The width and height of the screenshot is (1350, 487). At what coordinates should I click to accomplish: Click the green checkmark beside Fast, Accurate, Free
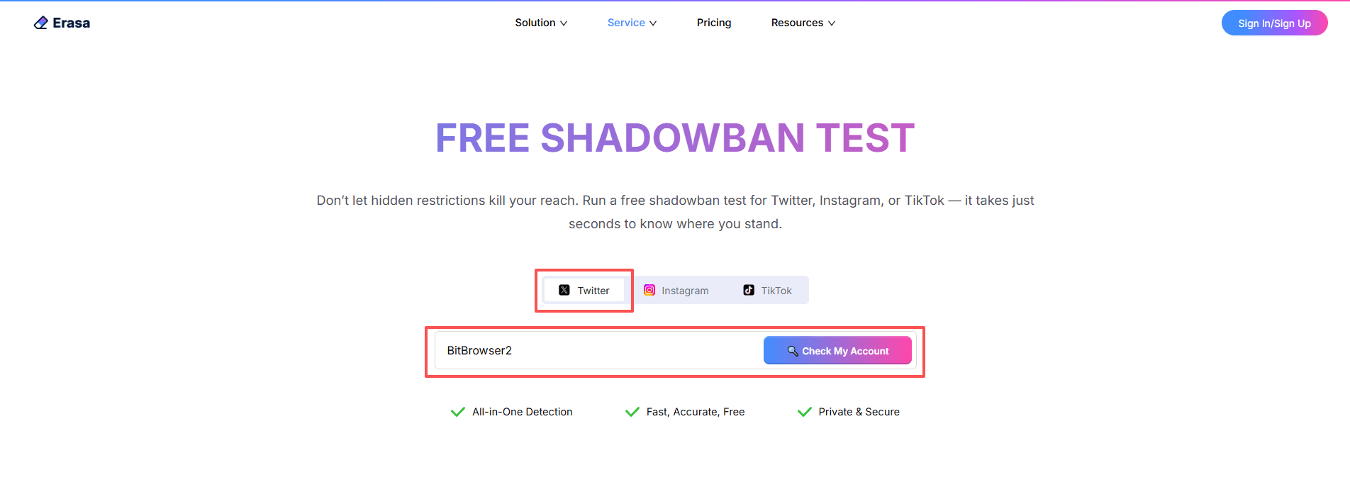632,412
